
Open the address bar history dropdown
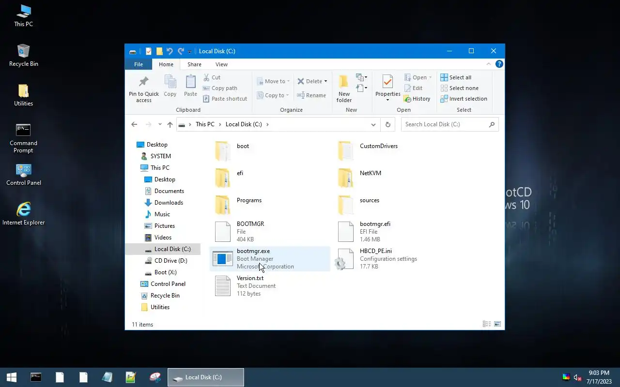[373, 124]
